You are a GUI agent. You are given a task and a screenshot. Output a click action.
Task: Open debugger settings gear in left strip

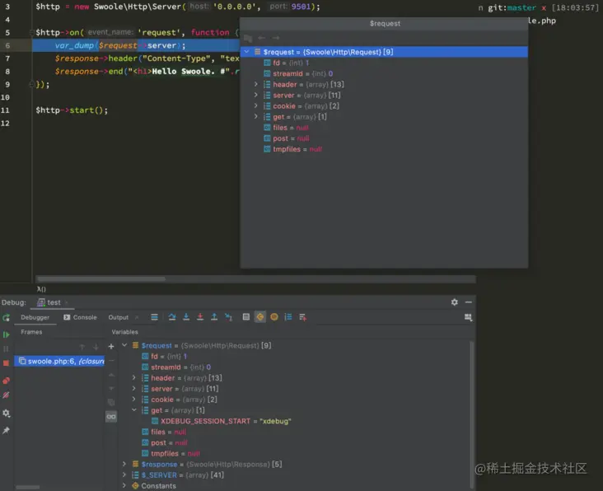[x=6, y=414]
